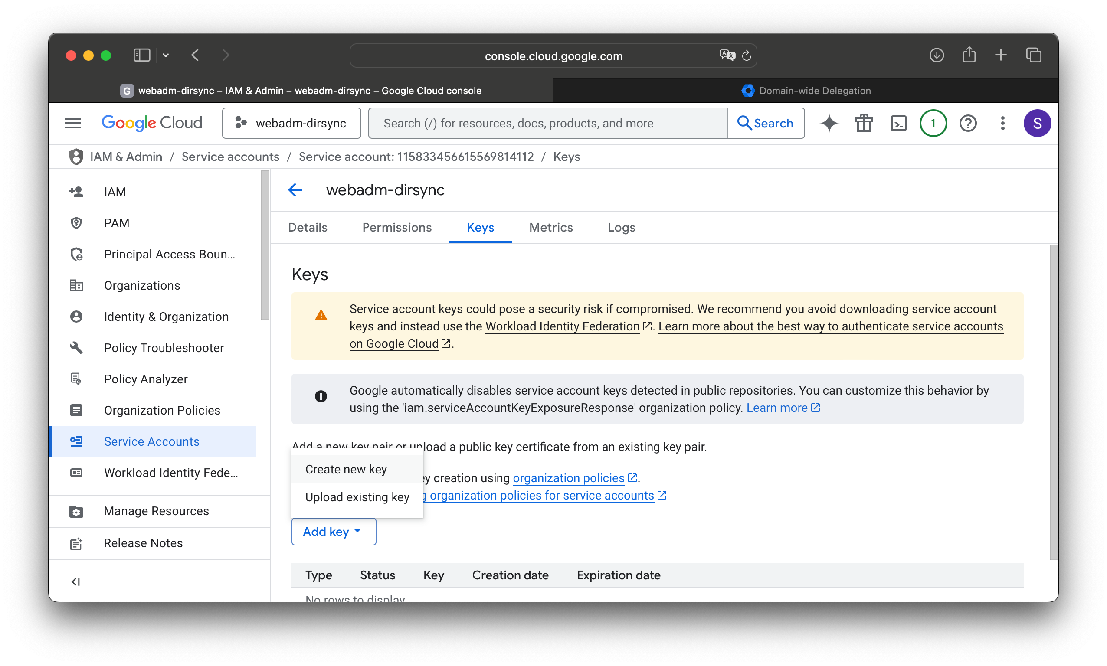Image resolution: width=1107 pixels, height=666 pixels.
Task: Click the Creation date column header
Action: click(x=510, y=575)
